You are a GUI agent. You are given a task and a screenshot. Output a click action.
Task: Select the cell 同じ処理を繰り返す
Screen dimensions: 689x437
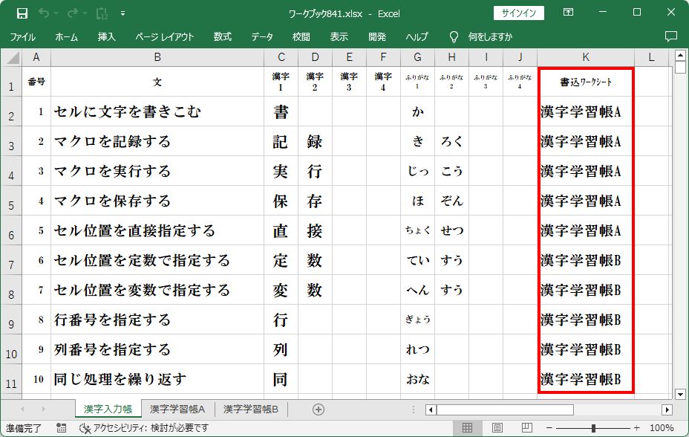[157, 379]
